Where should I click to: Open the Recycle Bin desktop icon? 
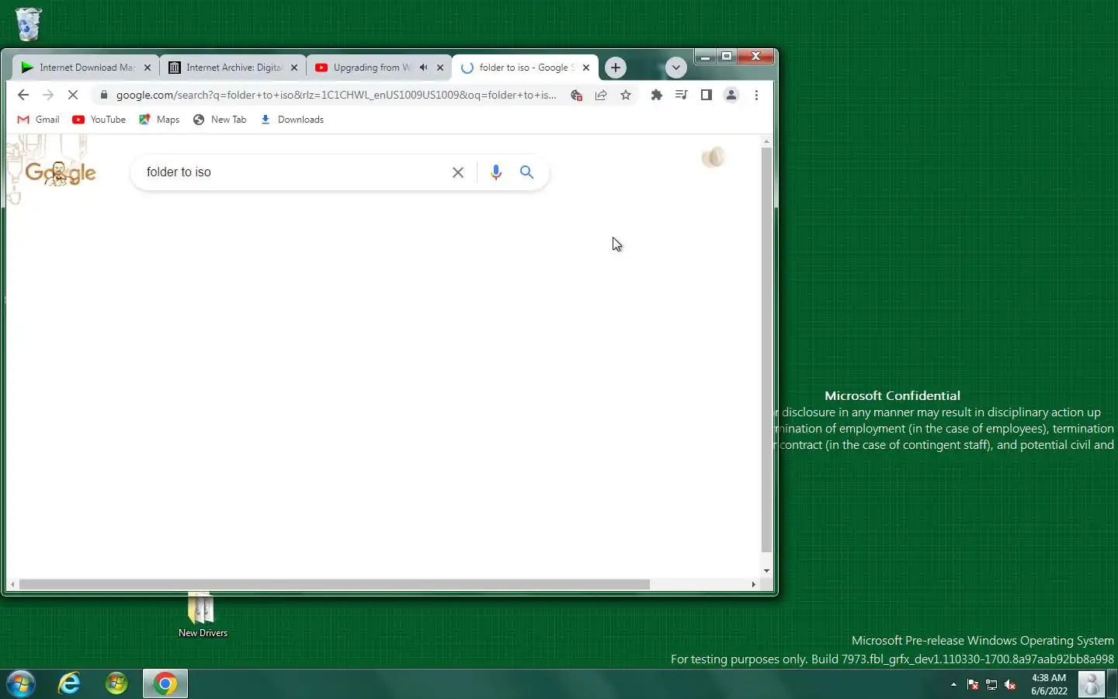(x=28, y=23)
